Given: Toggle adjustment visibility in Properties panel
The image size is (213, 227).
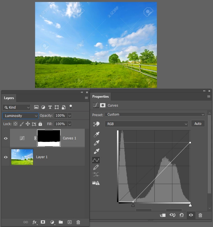Looking at the screenshot, I should click(x=191, y=215).
